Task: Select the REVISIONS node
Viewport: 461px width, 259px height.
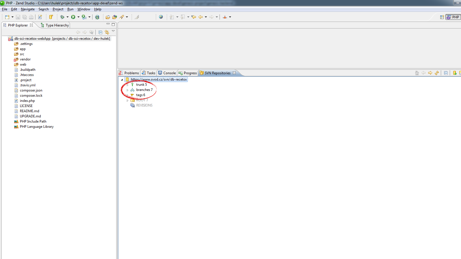Action: tap(141, 105)
